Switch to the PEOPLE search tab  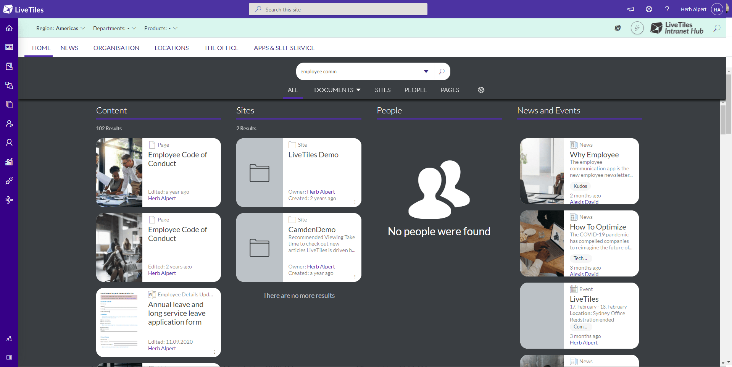[x=416, y=90]
